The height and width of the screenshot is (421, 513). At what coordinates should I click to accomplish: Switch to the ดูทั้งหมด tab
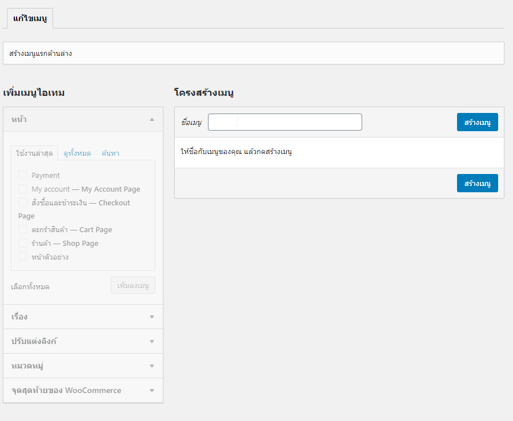(77, 153)
